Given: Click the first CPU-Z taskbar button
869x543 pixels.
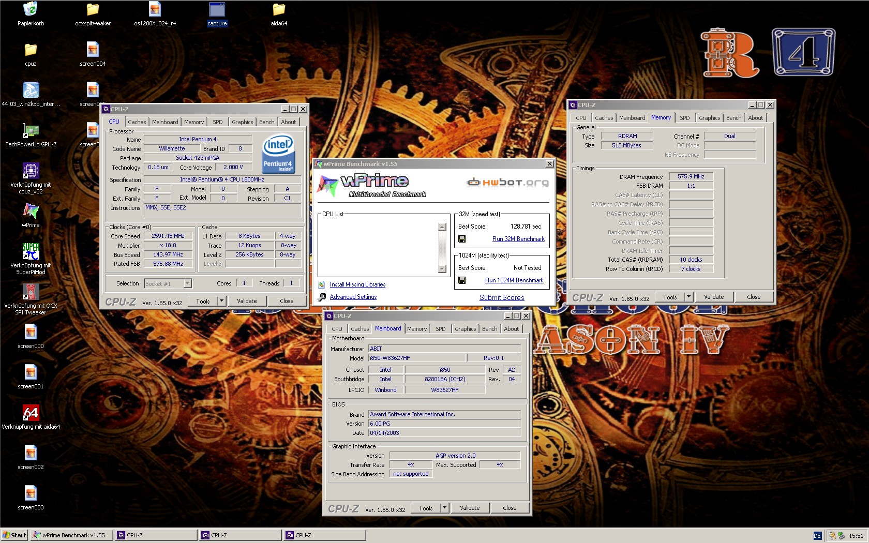Looking at the screenshot, I should (x=156, y=535).
